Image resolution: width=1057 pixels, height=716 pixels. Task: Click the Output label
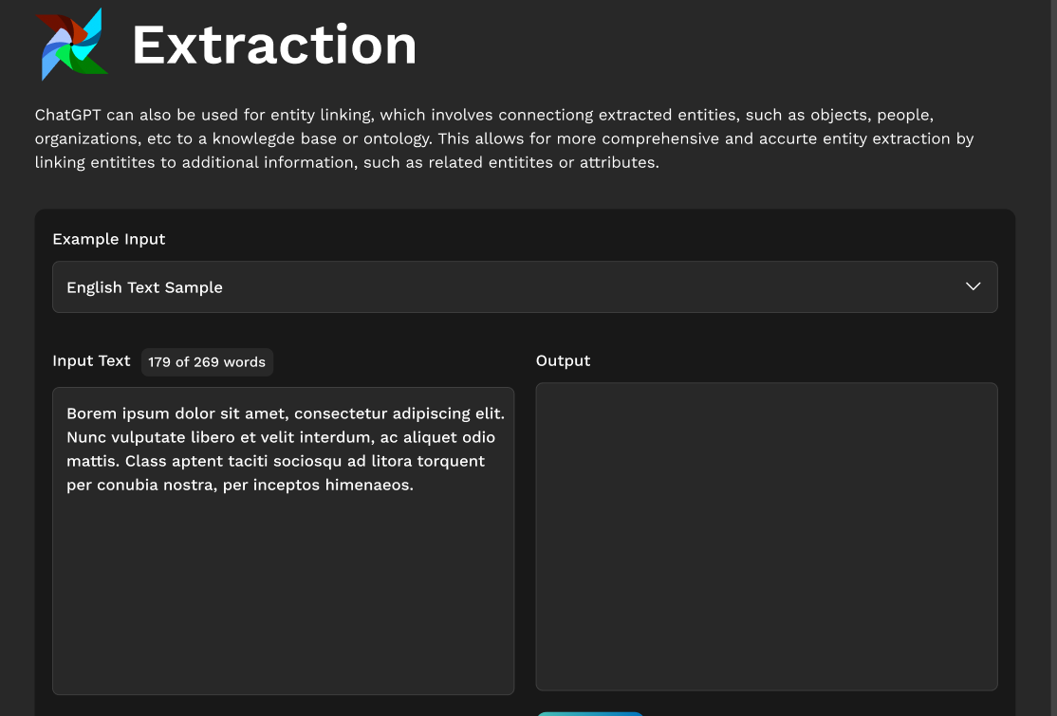point(563,360)
